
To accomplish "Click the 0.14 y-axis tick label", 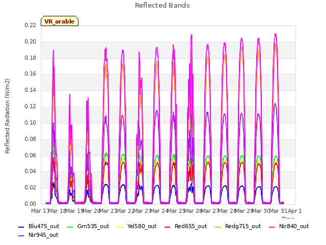I will tap(30, 90).
